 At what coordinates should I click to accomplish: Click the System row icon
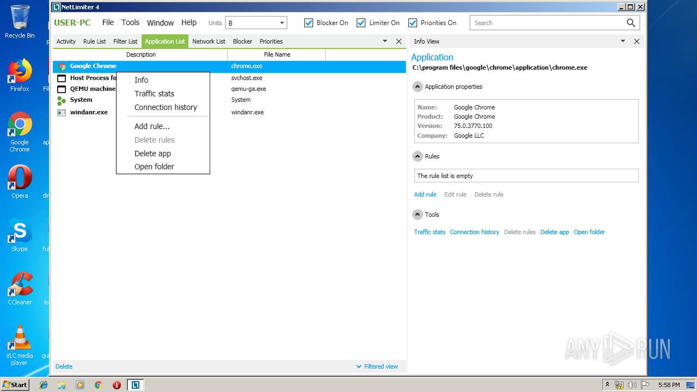pyautogui.click(x=62, y=100)
